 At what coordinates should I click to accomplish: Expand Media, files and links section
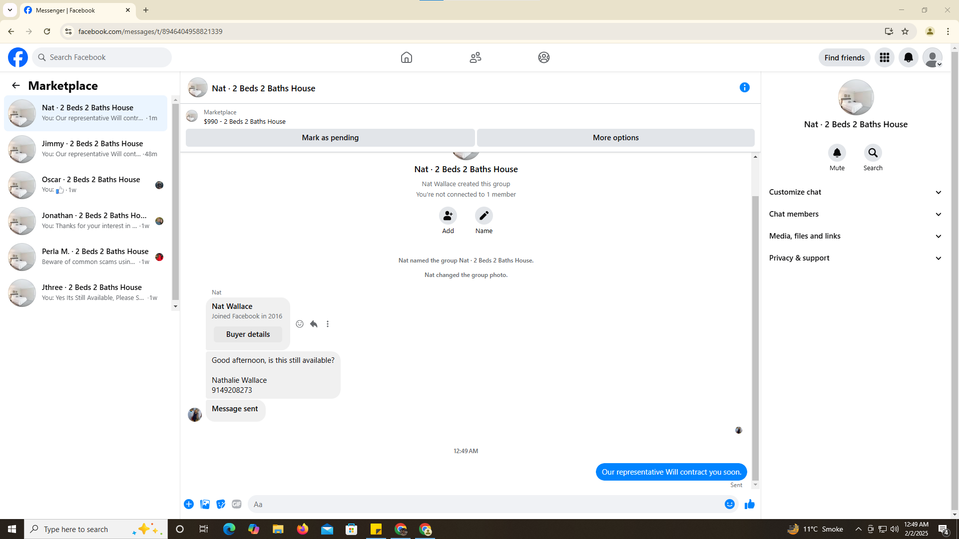tap(855, 236)
